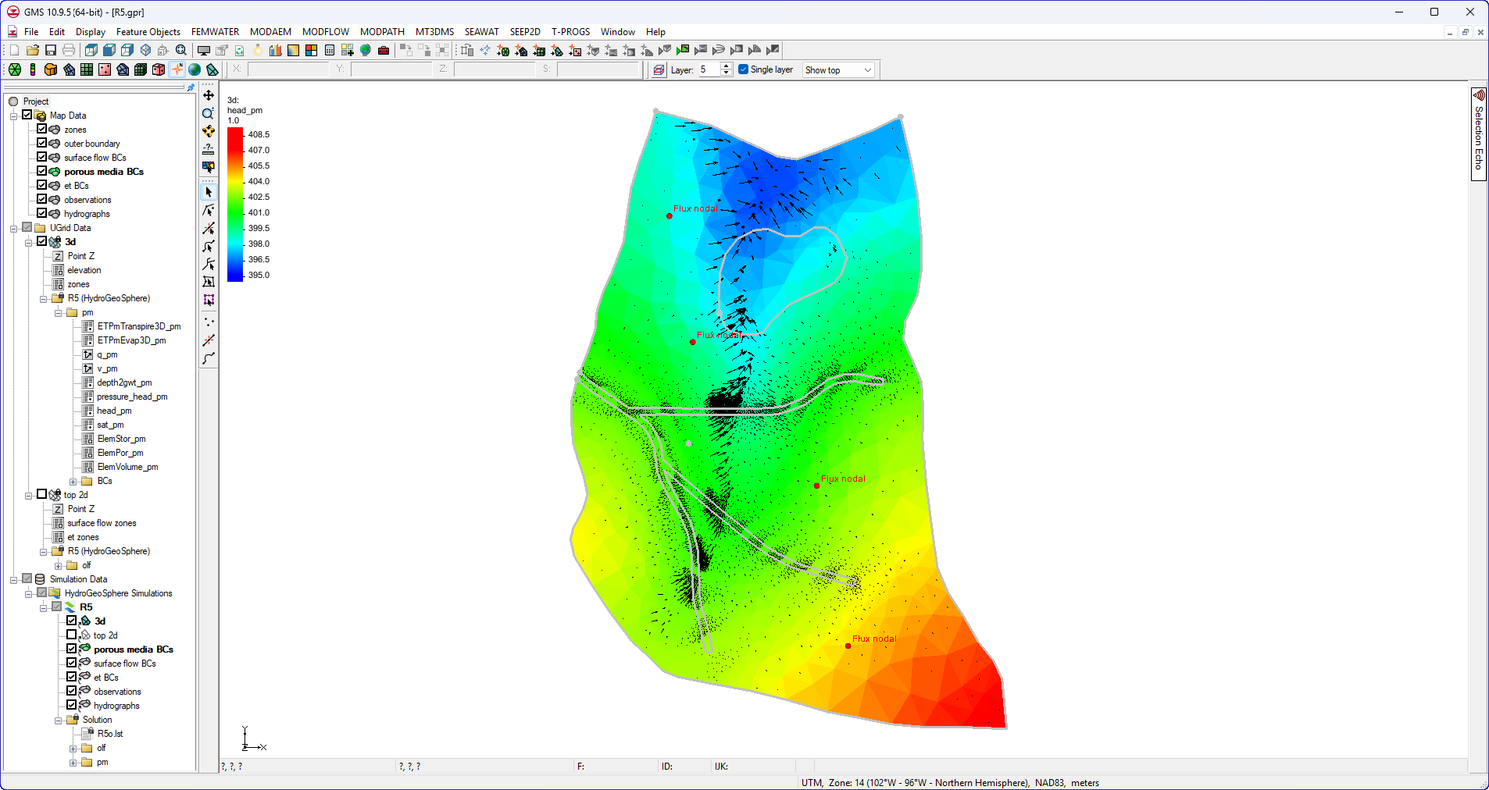Click the Save floppy disk icon
The image size is (1489, 790).
tap(51, 50)
